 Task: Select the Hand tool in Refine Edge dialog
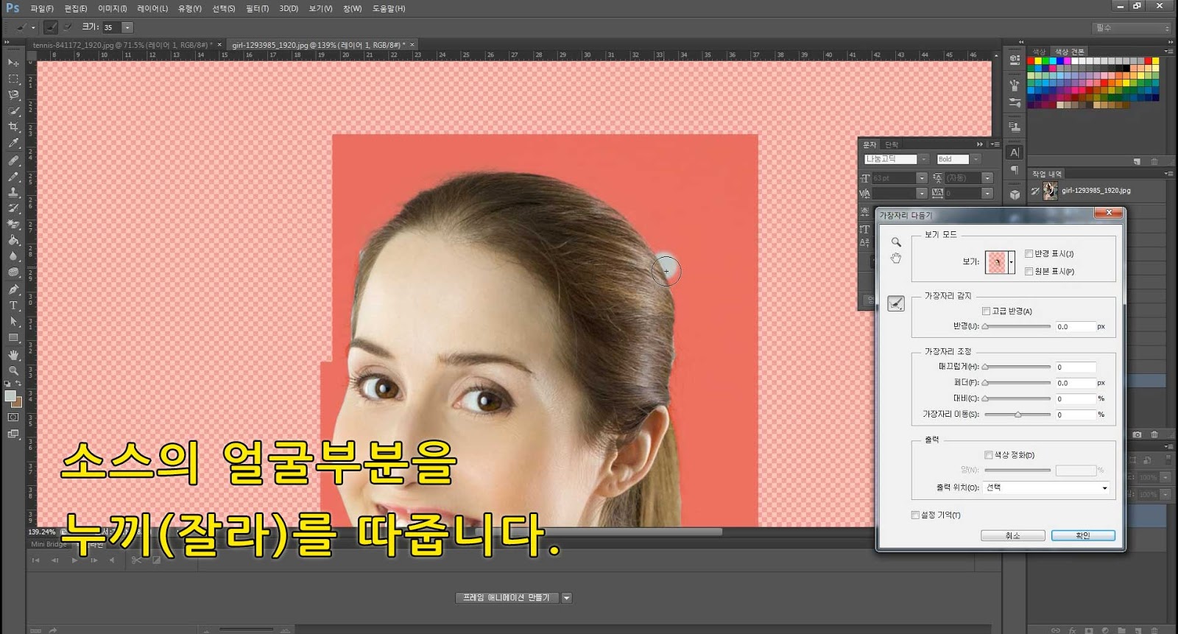(x=896, y=258)
